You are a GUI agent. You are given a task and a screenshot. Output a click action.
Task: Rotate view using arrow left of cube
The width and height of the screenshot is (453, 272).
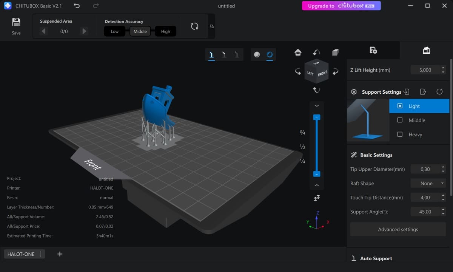[x=298, y=71]
